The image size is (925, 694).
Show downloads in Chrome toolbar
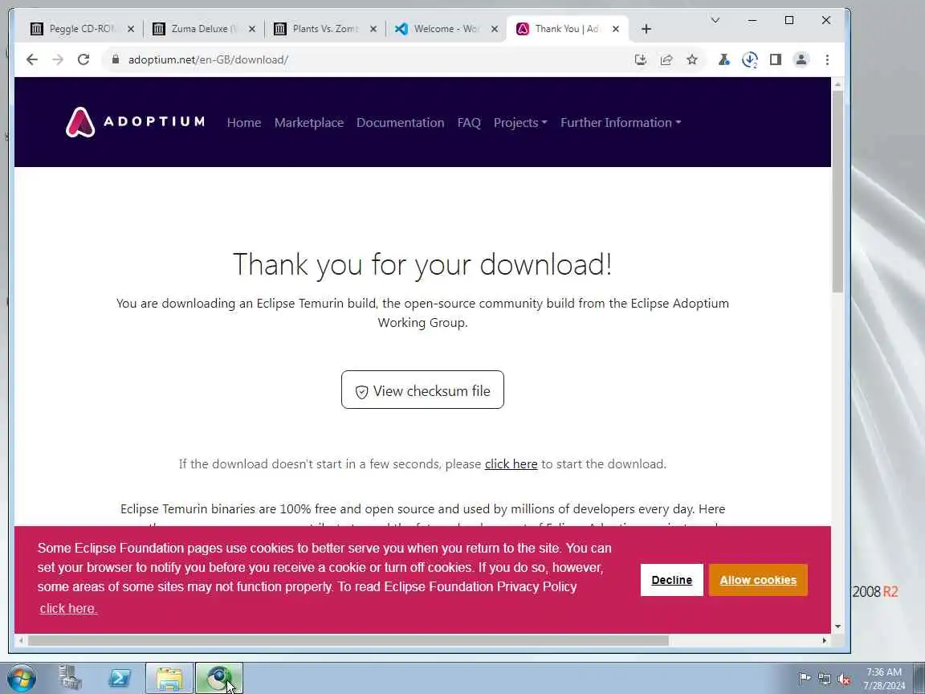pyautogui.click(x=750, y=59)
